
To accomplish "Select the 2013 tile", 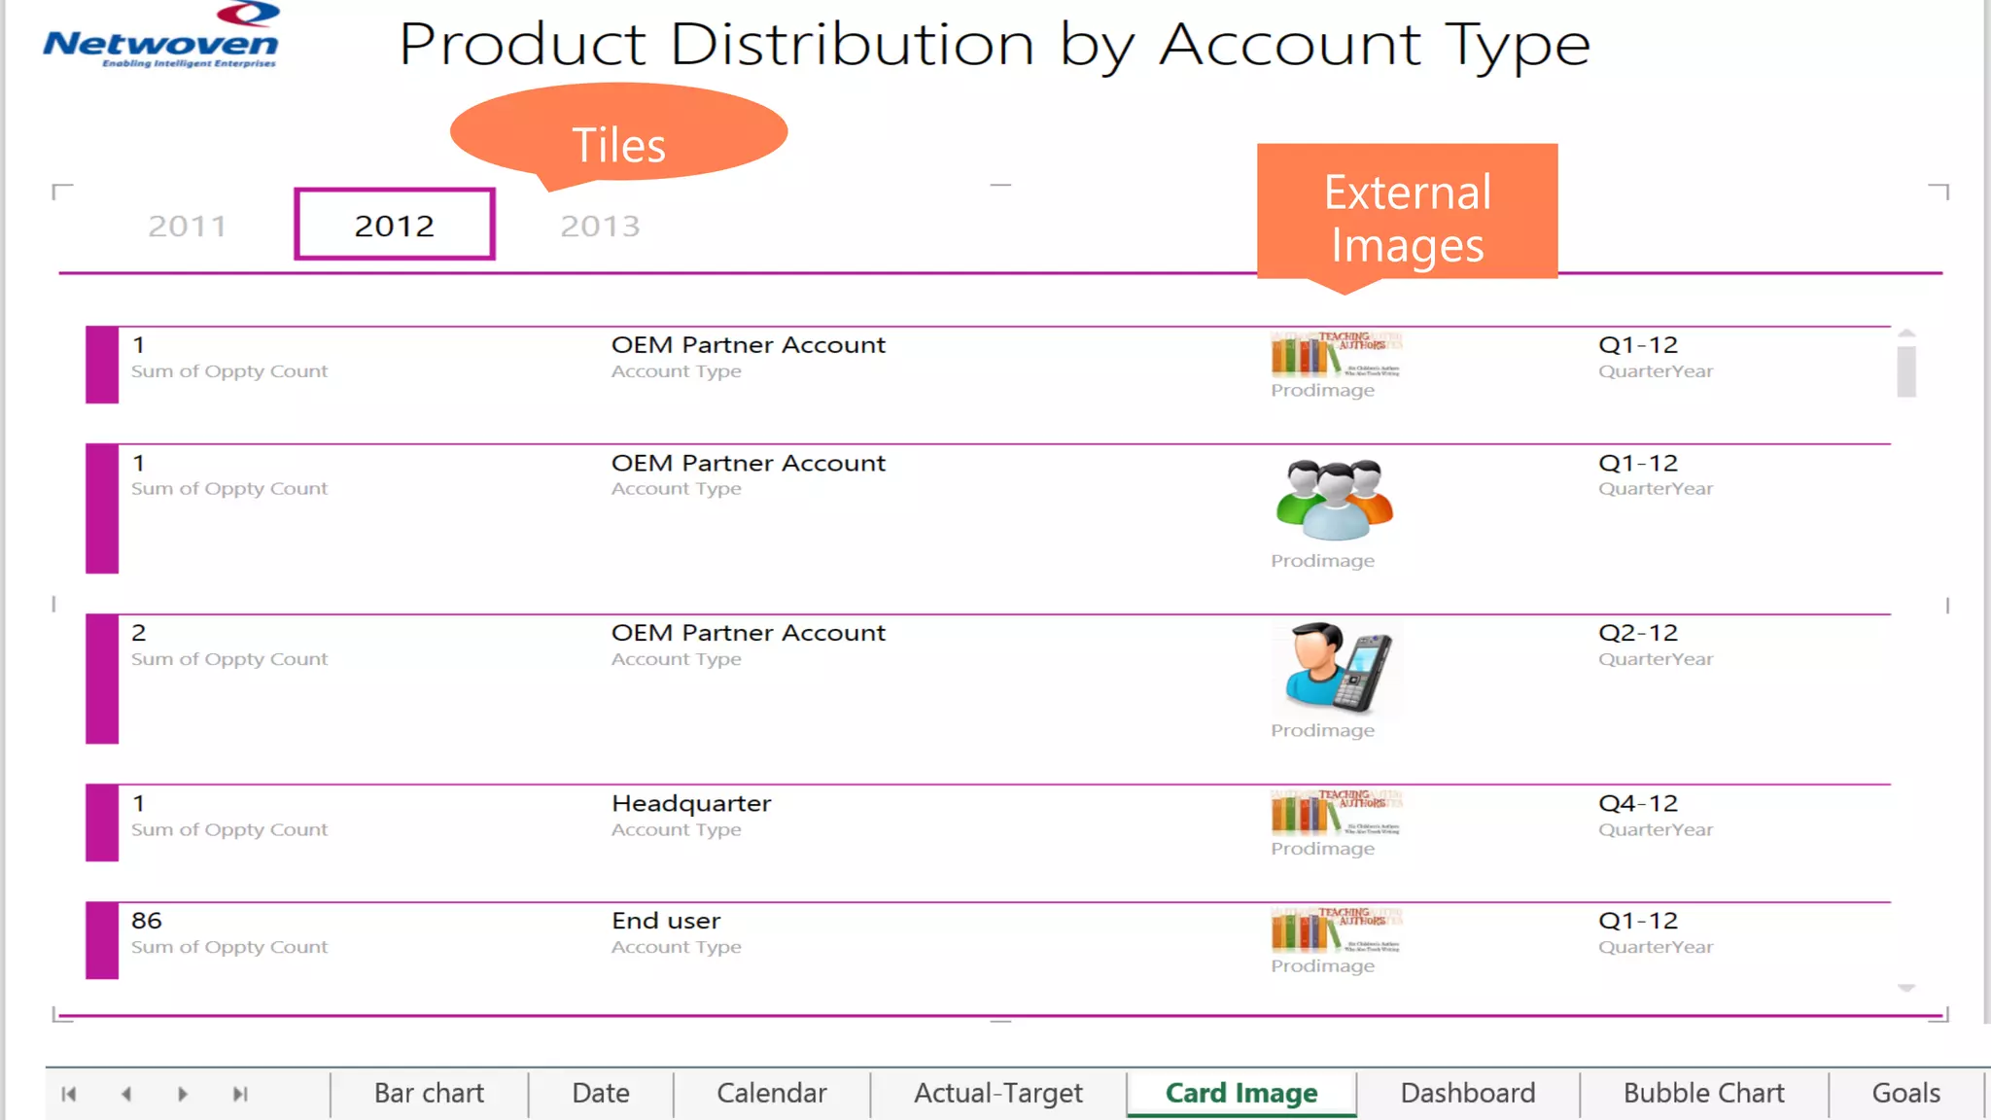I will [600, 227].
